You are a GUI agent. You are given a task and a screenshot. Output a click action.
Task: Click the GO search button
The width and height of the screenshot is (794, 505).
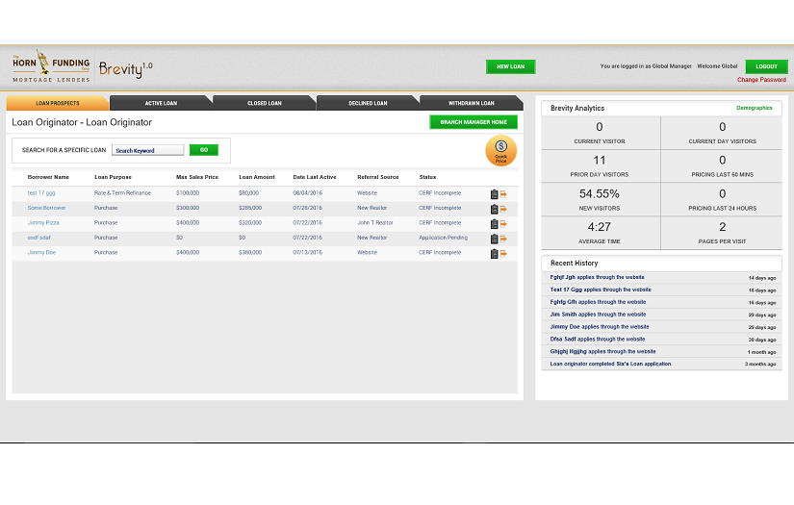point(204,150)
